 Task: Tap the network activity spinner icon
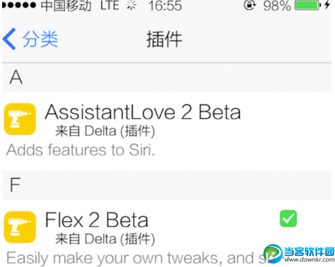click(131, 6)
